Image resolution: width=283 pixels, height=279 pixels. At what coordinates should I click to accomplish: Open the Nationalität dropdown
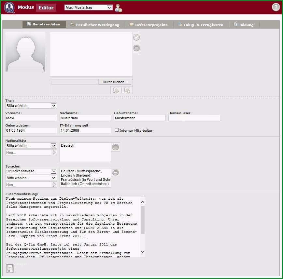click(x=31, y=146)
